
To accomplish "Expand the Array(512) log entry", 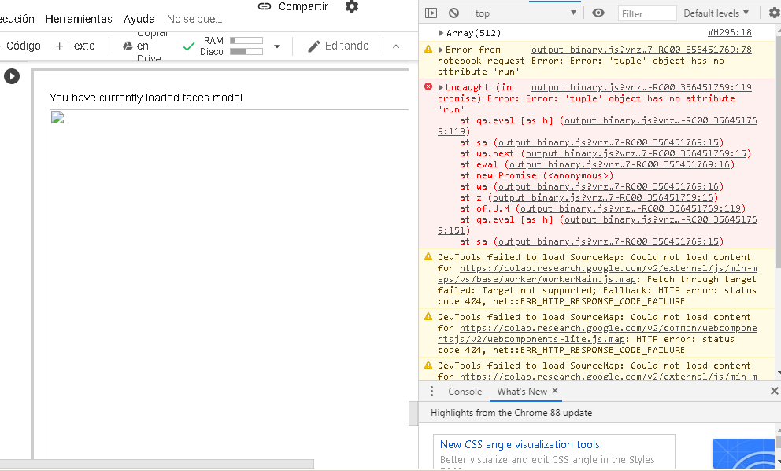I will pos(441,33).
